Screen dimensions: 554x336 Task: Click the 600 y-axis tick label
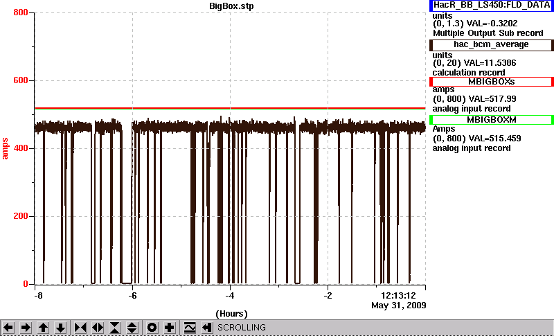(21, 80)
